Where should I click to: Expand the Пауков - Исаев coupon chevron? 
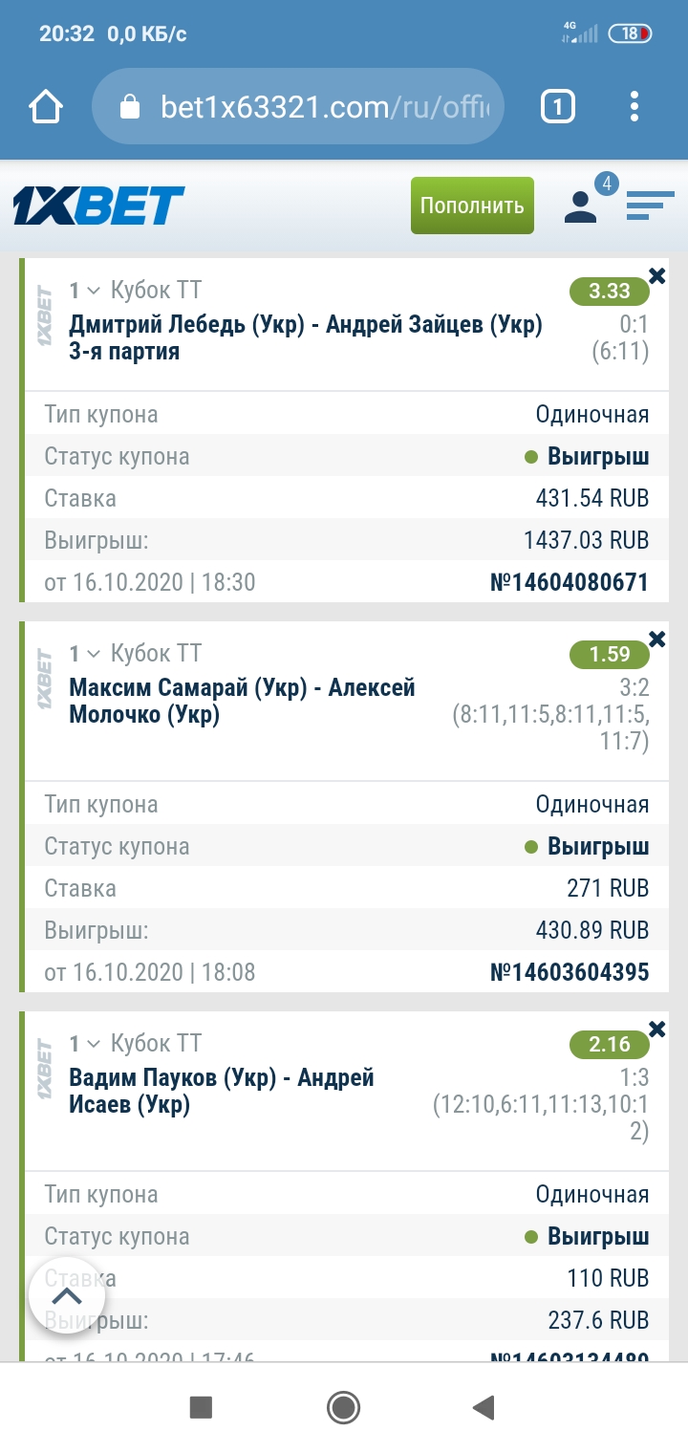pyautogui.click(x=94, y=1044)
